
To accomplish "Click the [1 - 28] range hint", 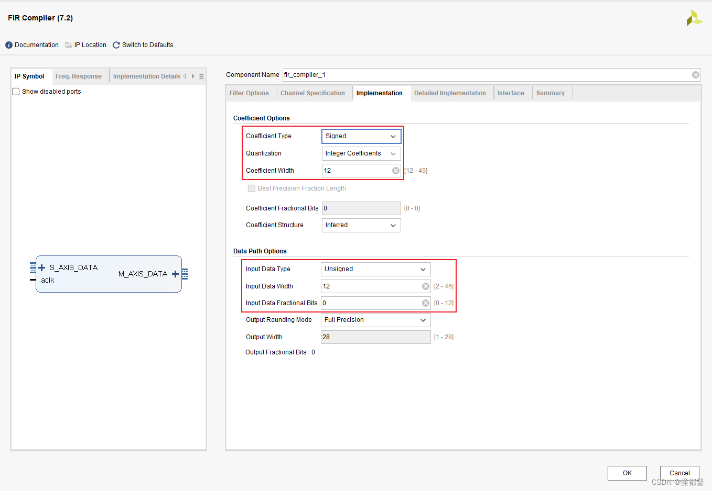I will [444, 337].
